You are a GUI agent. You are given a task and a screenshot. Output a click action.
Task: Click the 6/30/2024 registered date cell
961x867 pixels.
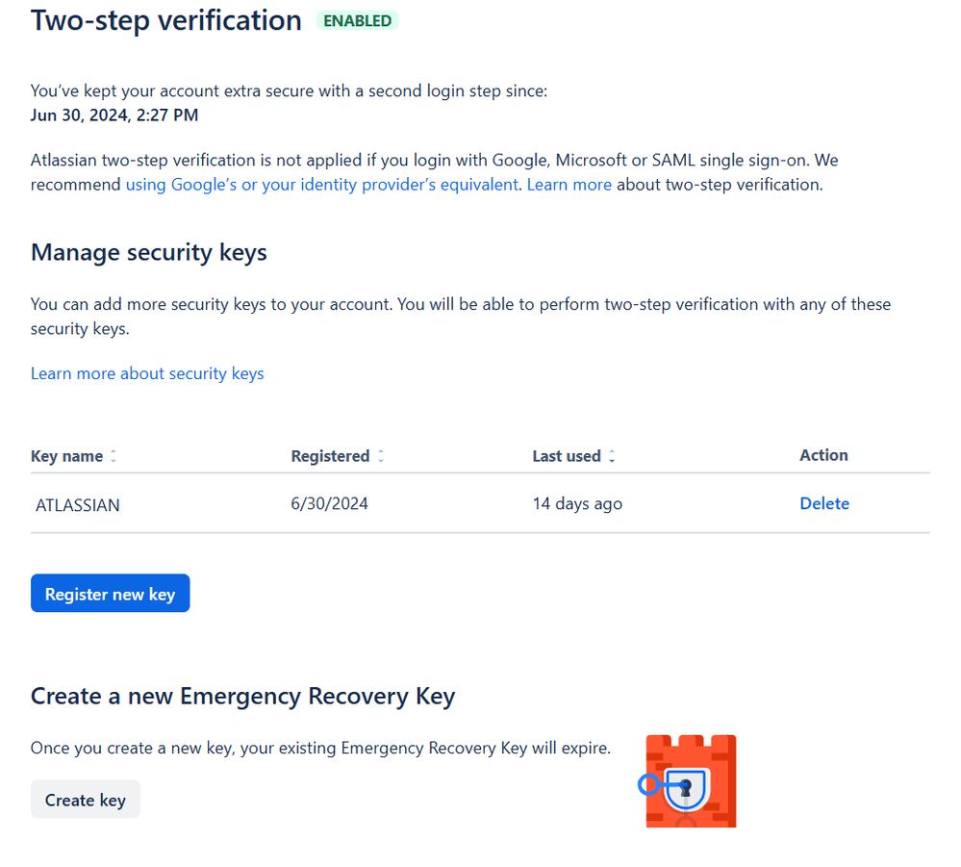(329, 503)
